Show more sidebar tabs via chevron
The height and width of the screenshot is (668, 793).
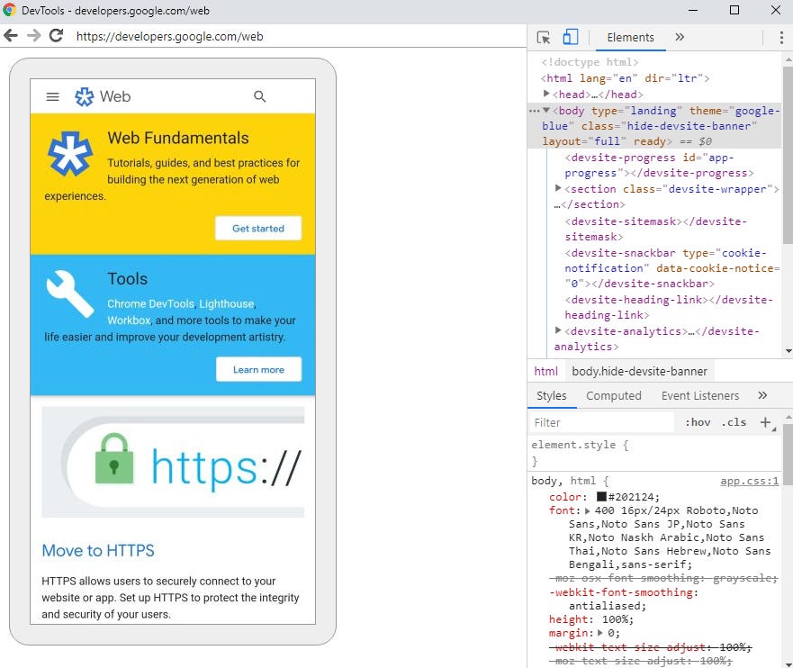click(x=762, y=395)
